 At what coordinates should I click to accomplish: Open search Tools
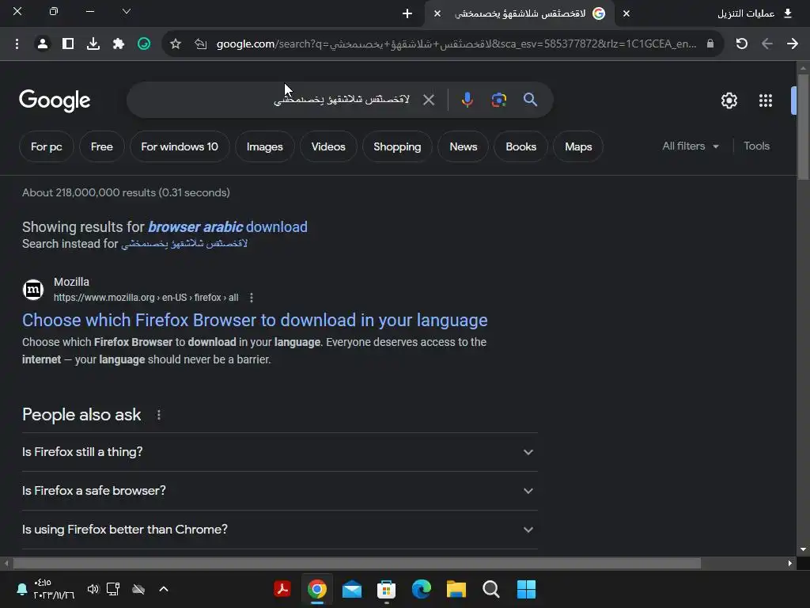click(x=756, y=146)
